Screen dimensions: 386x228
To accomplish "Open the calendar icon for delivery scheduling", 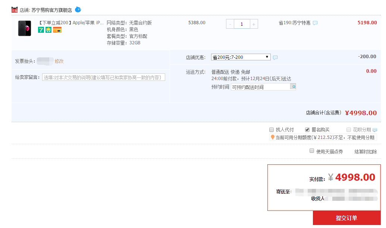I will pyautogui.click(x=293, y=86).
